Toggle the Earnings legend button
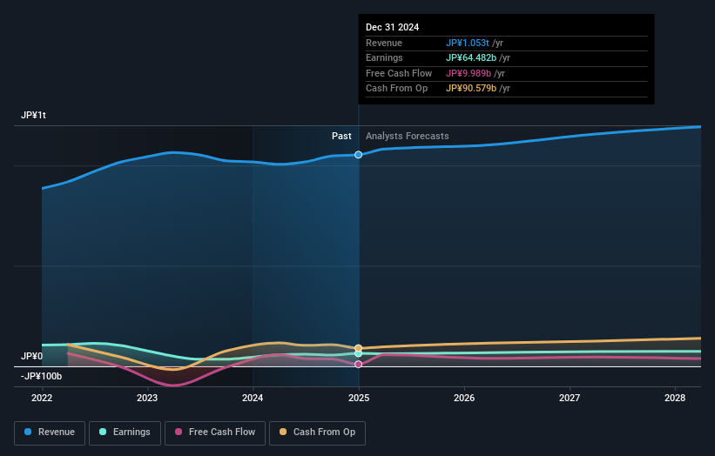The height and width of the screenshot is (456, 715). point(125,433)
